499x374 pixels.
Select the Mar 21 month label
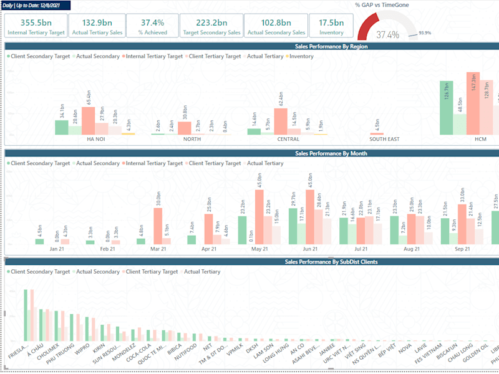click(158, 249)
